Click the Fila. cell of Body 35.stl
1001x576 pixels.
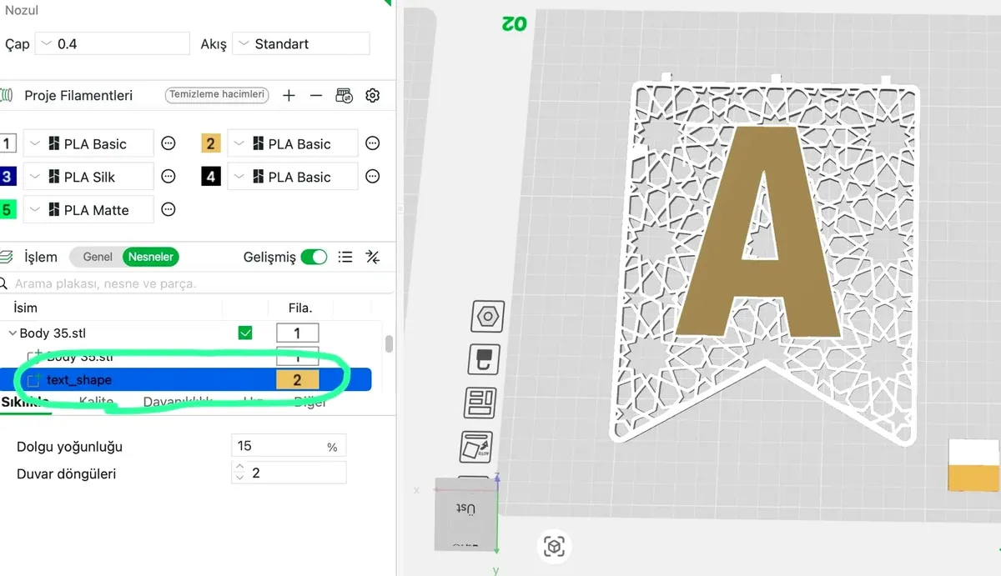[297, 333]
